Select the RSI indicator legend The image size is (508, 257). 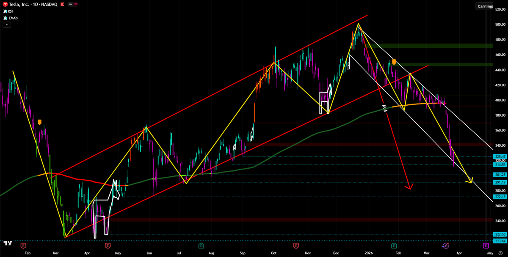point(11,11)
